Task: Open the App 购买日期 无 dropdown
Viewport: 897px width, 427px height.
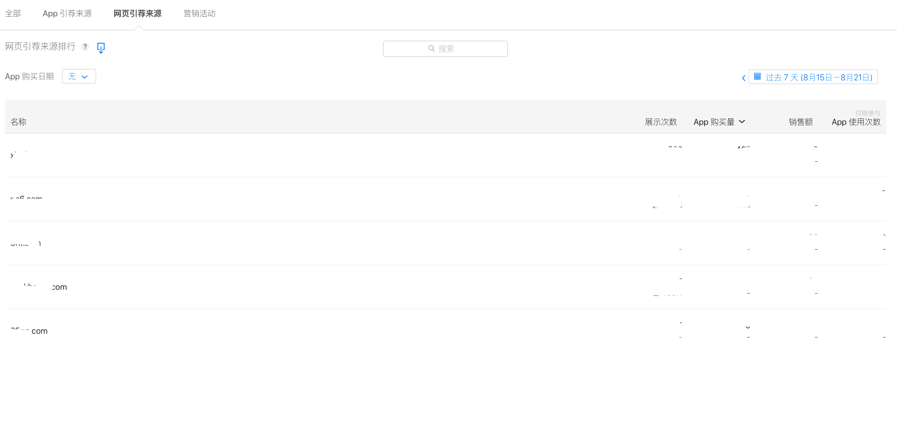Action: click(79, 77)
